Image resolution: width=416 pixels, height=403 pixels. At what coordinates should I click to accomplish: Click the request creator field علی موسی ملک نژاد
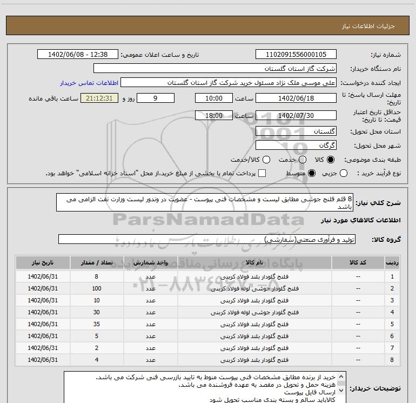point(228,83)
